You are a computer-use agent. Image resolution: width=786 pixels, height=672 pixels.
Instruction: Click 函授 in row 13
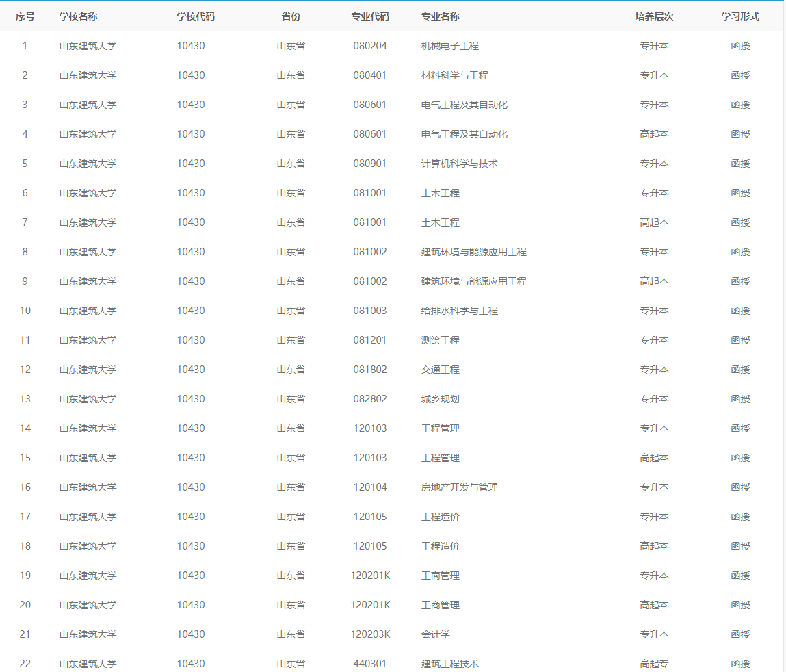740,399
